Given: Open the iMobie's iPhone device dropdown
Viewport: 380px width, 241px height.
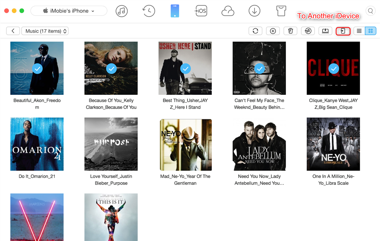Looking at the screenshot, I should click(x=69, y=11).
